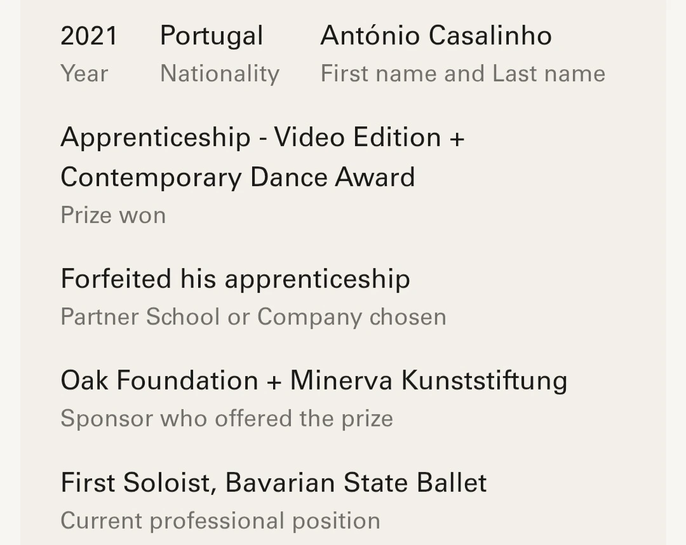Click Contemporary Dance Award text
This screenshot has width=686, height=545.
(x=238, y=177)
